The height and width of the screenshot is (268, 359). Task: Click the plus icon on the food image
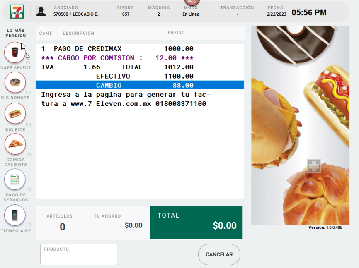[x=314, y=166]
